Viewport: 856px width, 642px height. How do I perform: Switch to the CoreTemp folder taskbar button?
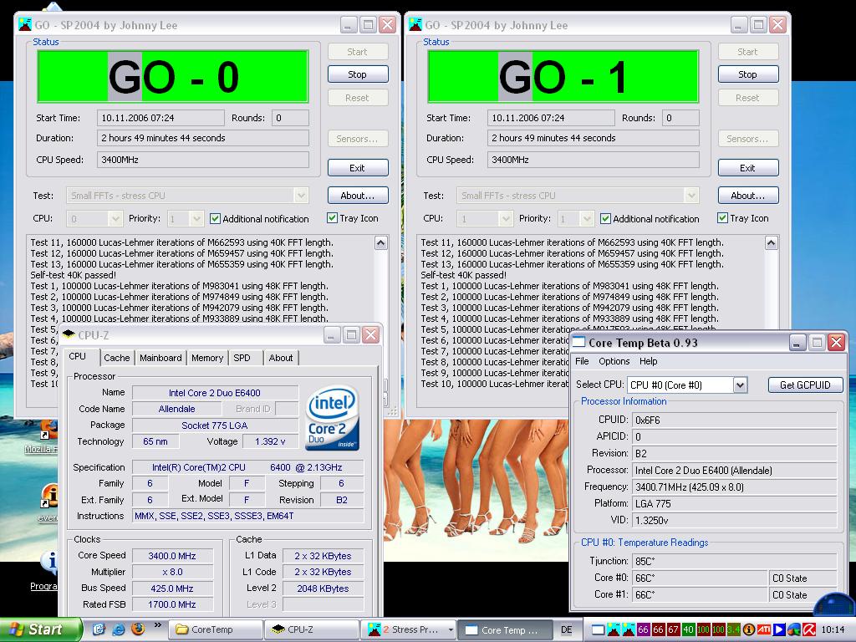(216, 629)
